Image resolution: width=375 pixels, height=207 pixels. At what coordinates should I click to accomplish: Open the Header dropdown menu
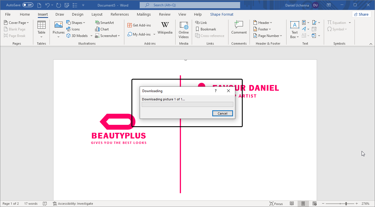tap(263, 23)
